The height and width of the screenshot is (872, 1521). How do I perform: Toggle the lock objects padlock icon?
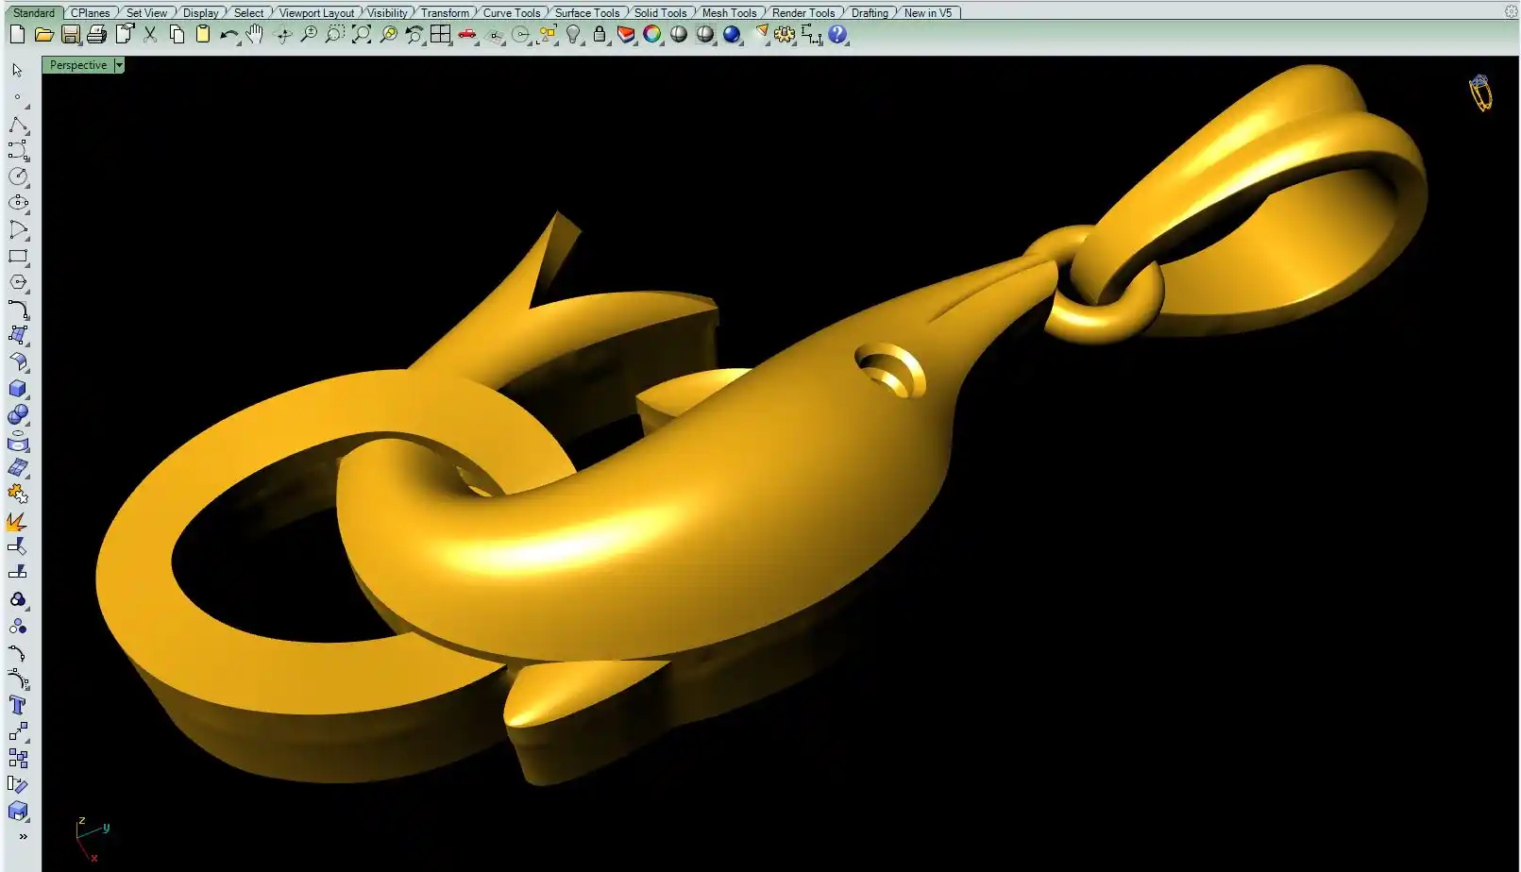(600, 35)
